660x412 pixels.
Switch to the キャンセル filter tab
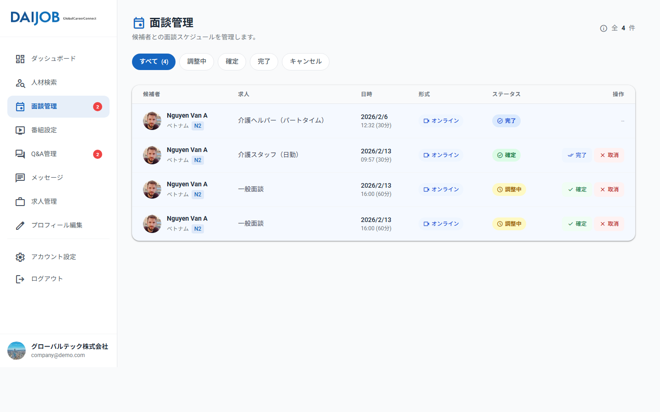(x=305, y=62)
